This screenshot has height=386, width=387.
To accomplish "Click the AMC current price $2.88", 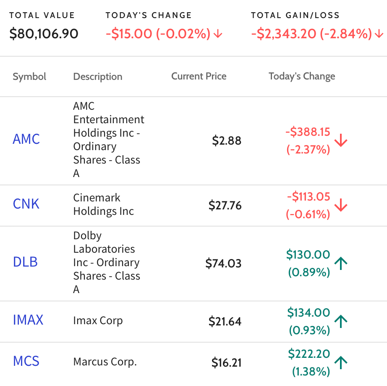I will [227, 141].
